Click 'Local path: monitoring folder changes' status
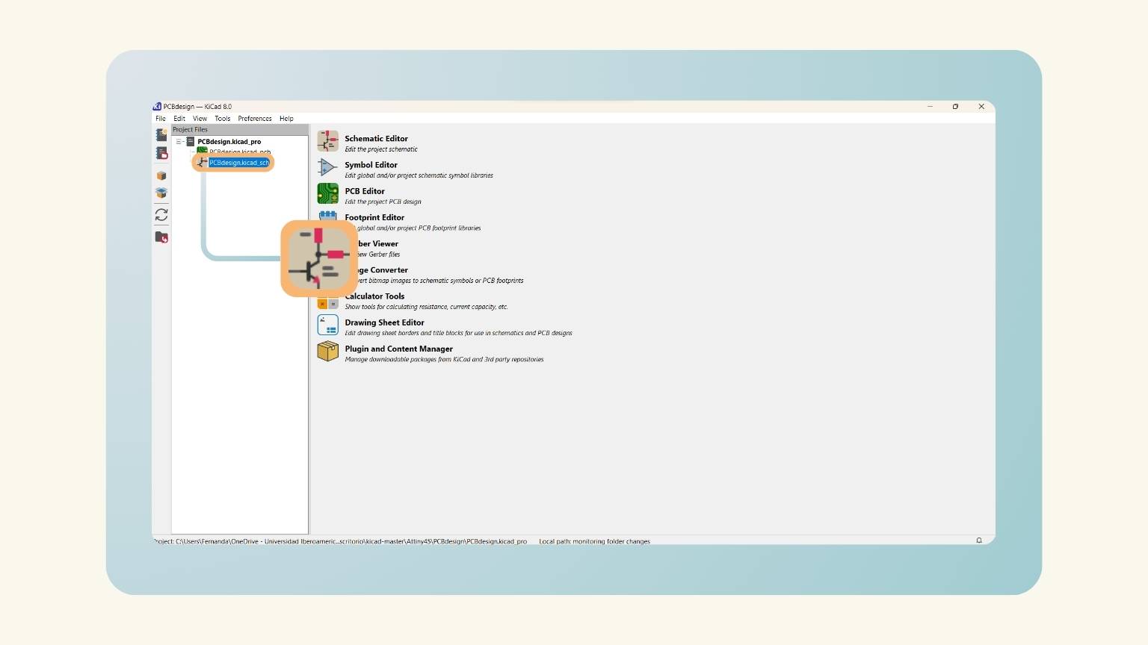Viewport: 1148px width, 645px height. click(x=594, y=541)
